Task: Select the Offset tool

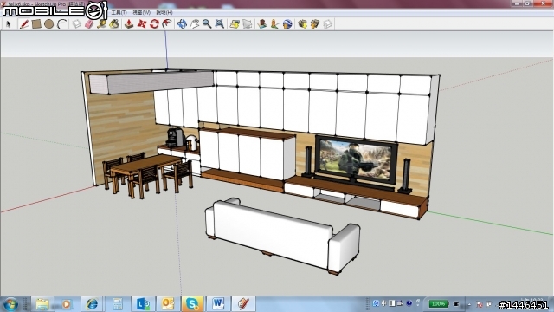Action: tap(167, 24)
